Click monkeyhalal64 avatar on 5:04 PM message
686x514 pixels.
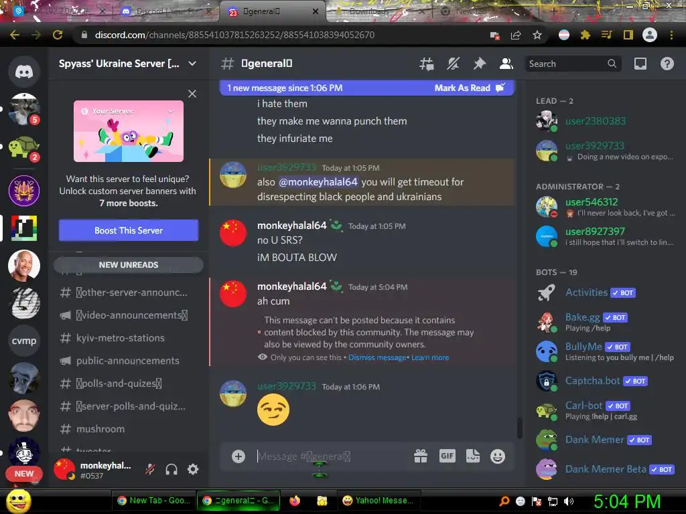[x=233, y=294]
